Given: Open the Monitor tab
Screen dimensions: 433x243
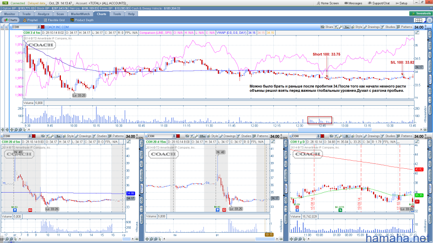Looking at the screenshot, I should tap(9, 14).
